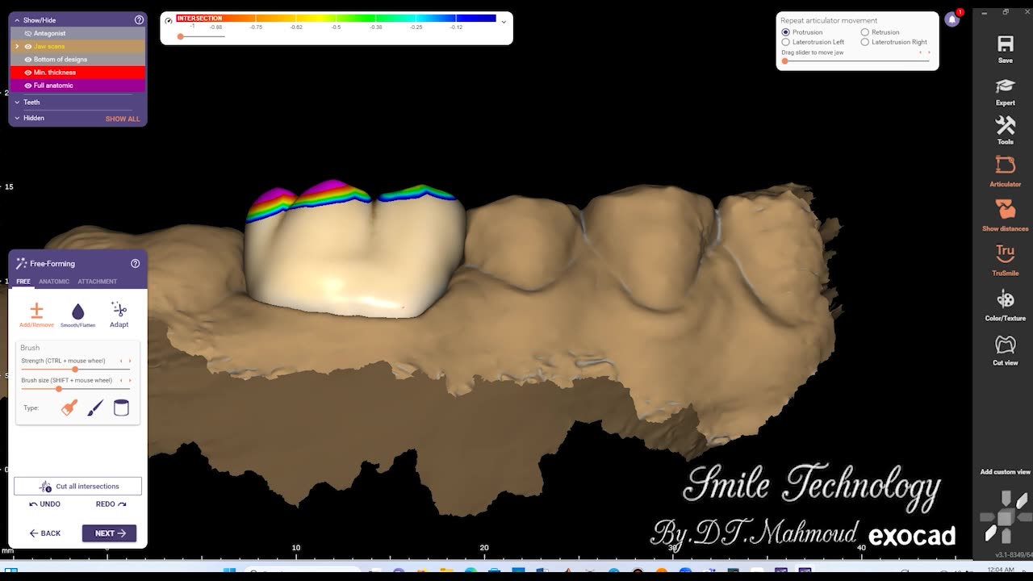Viewport: 1033px width, 581px height.
Task: Hide Bottom of designs layer
Action: pyautogui.click(x=28, y=59)
